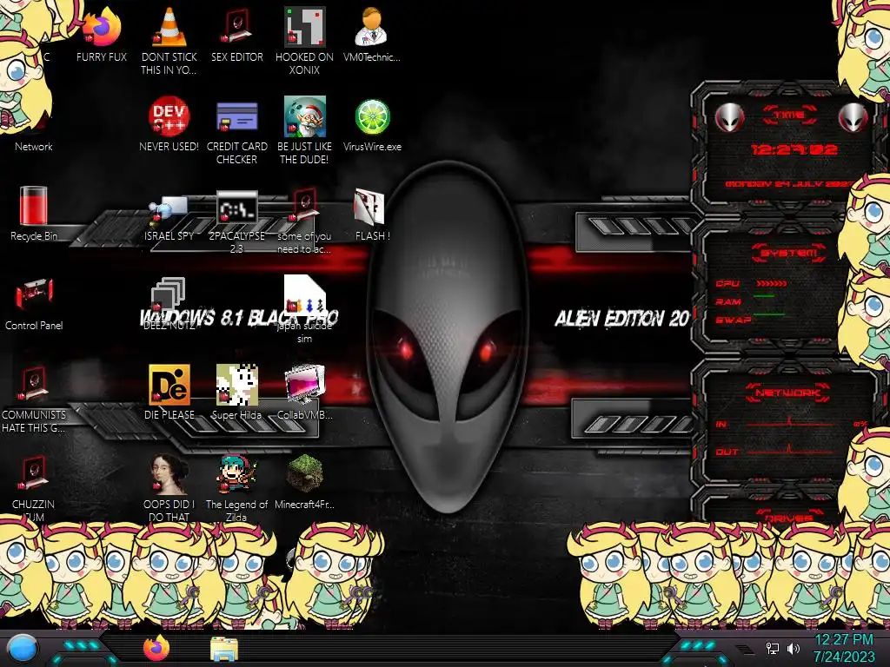This screenshot has height=667, width=890.
Task: Click the OUT network traffic graph
Action: [x=790, y=451]
